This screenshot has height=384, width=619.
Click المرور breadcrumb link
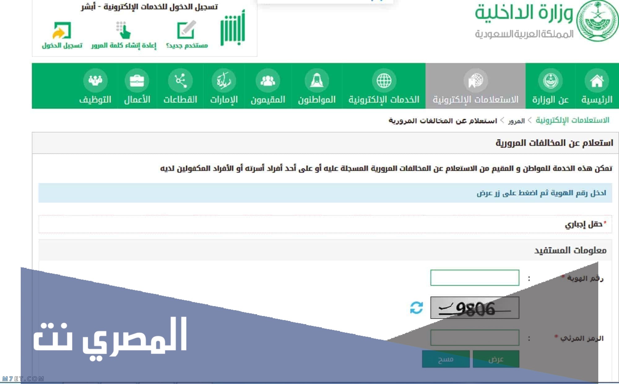coord(516,121)
